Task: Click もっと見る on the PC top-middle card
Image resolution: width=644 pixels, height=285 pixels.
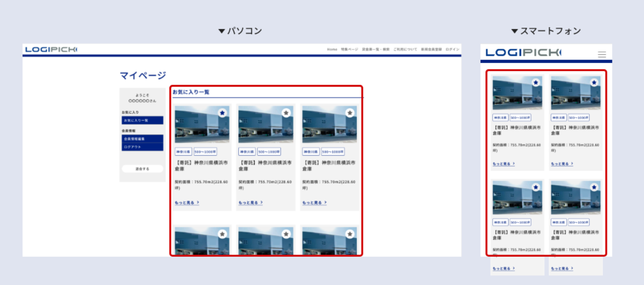Action: 251,202
